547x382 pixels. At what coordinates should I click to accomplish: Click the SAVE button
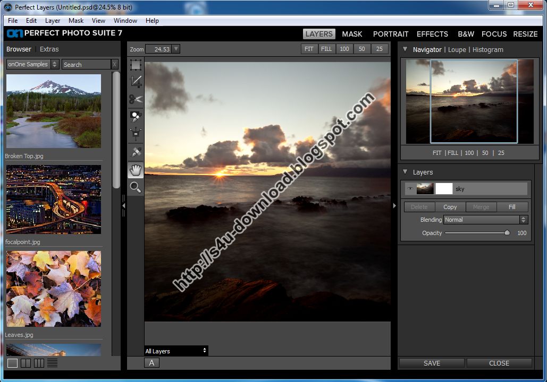click(432, 363)
